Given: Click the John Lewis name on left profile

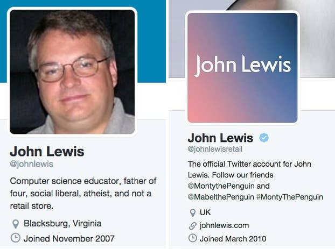Looking at the screenshot, I should coord(47,152).
